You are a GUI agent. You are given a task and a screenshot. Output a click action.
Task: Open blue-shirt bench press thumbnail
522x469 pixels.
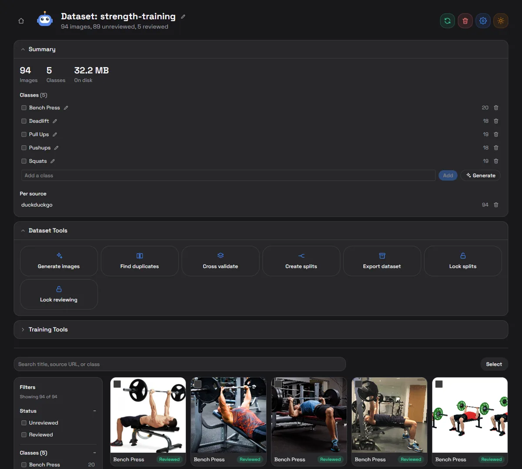tap(309, 415)
